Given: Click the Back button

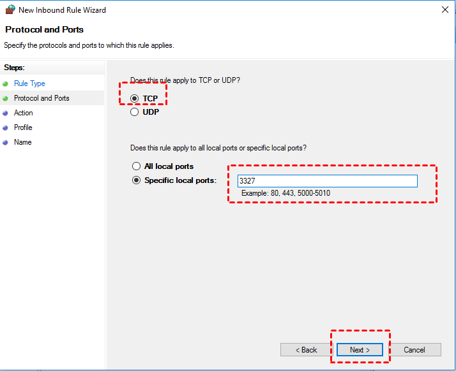Looking at the screenshot, I should (306, 350).
